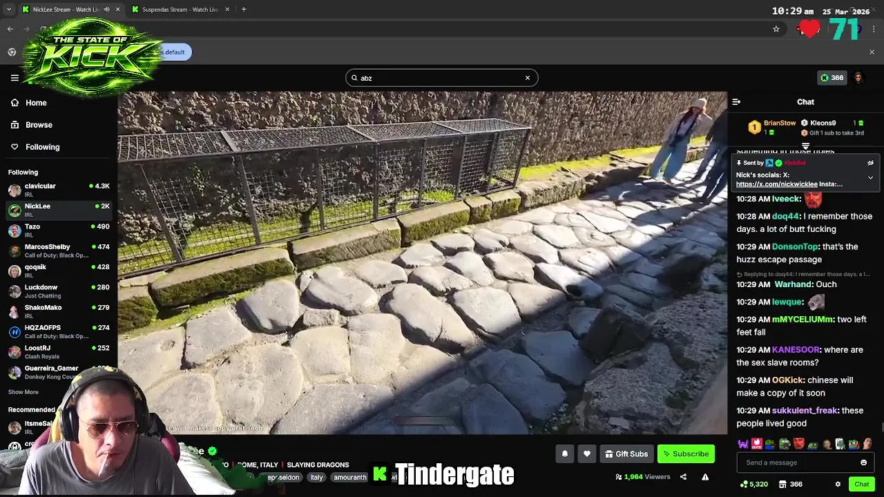This screenshot has width=884, height=497.
Task: Toggle stream notifications bell
Action: 564,454
